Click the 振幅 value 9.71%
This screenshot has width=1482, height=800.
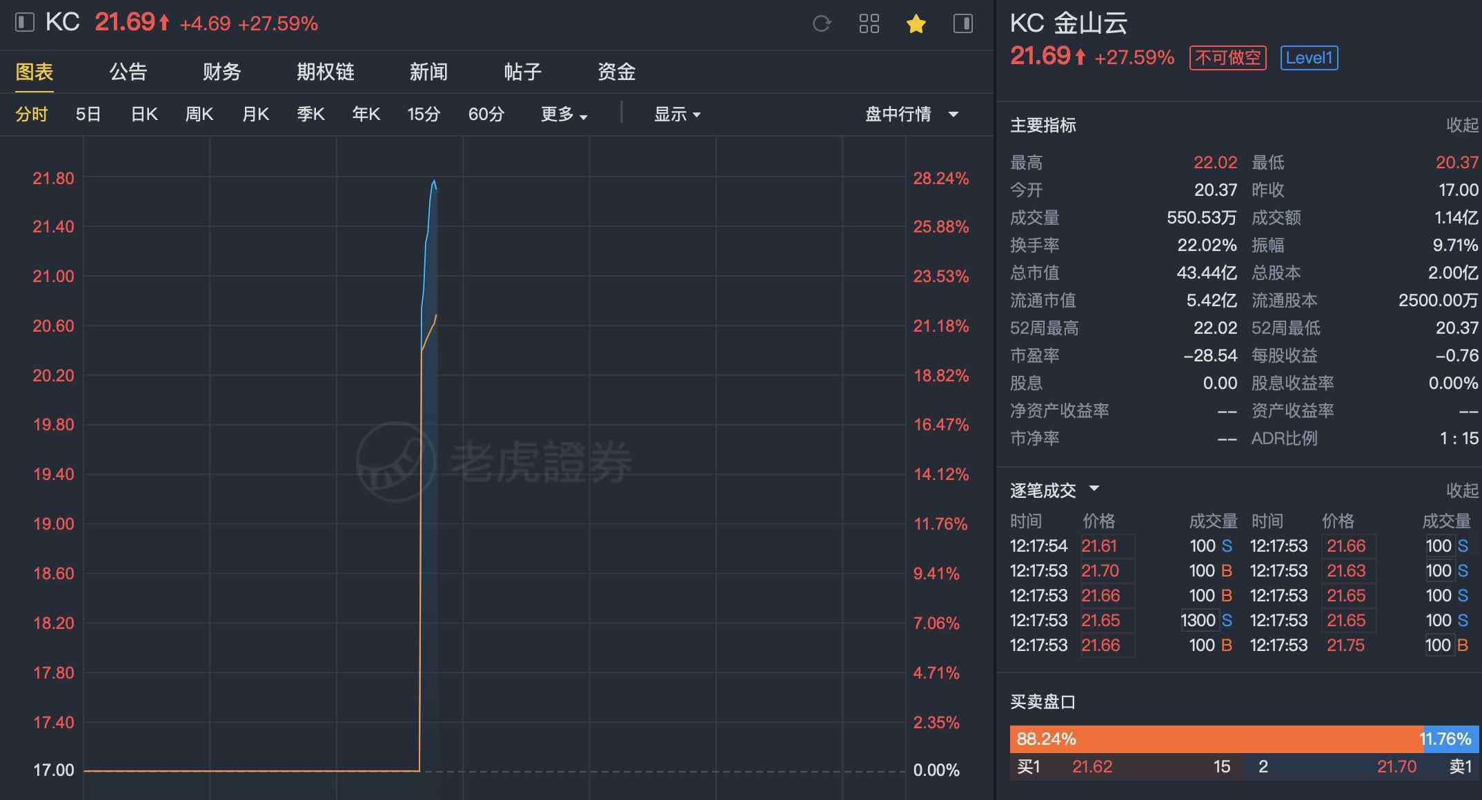click(1456, 246)
